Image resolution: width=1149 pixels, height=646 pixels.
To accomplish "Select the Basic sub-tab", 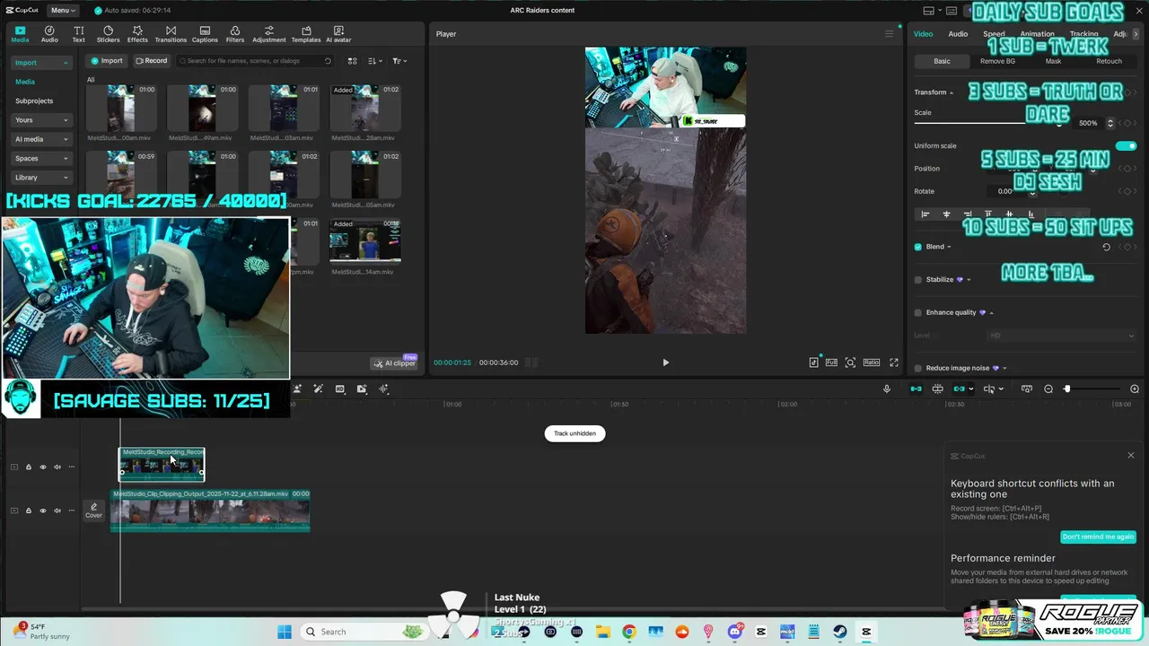I will [x=942, y=61].
